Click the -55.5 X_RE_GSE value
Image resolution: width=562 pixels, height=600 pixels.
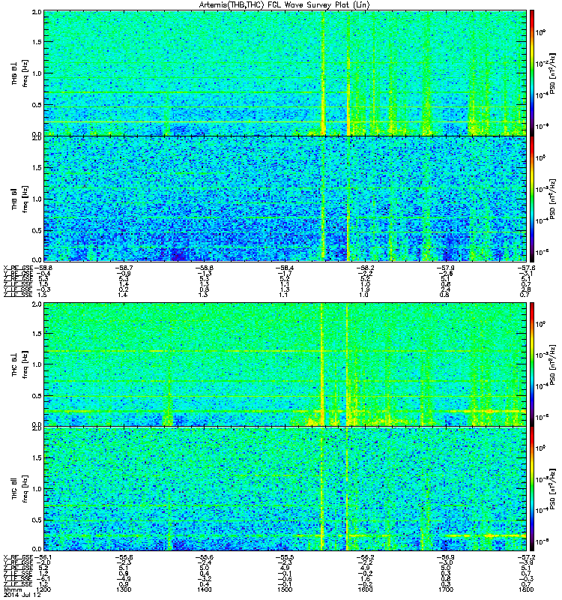(x=285, y=557)
